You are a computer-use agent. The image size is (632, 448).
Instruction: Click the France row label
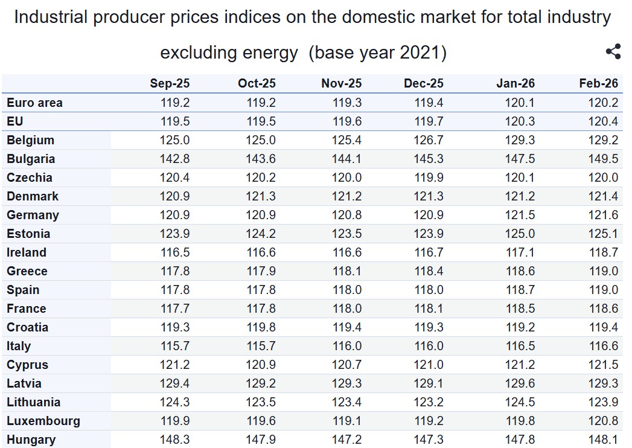27,309
